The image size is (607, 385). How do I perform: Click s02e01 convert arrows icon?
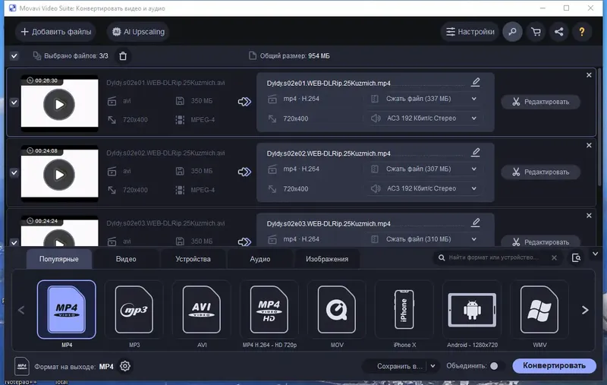coord(244,102)
